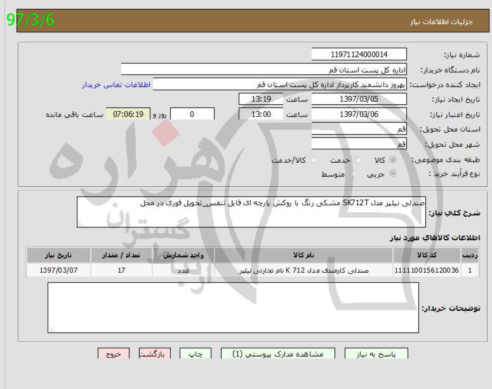Click the توضیحات خریدار text box
This screenshot has width=492, height=389.
[x=234, y=308]
